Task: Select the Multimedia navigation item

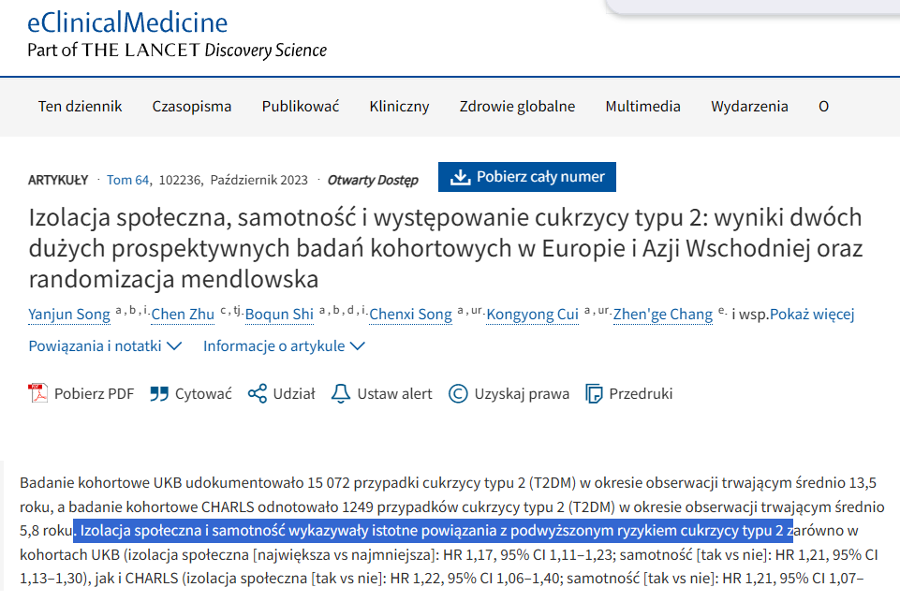Action: point(642,106)
